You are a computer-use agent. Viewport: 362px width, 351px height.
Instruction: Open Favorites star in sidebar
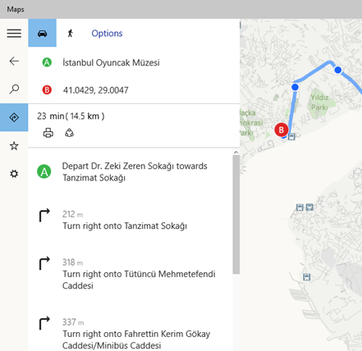tap(14, 146)
